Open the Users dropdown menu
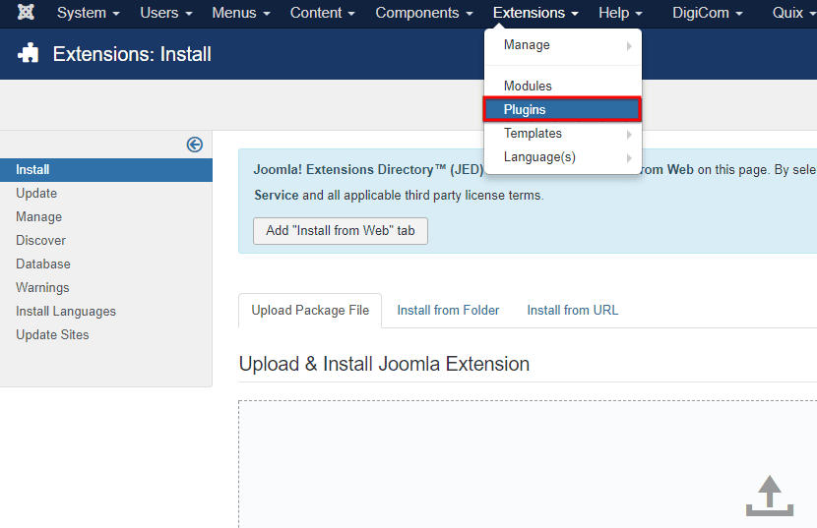This screenshot has height=528, width=817. (166, 13)
